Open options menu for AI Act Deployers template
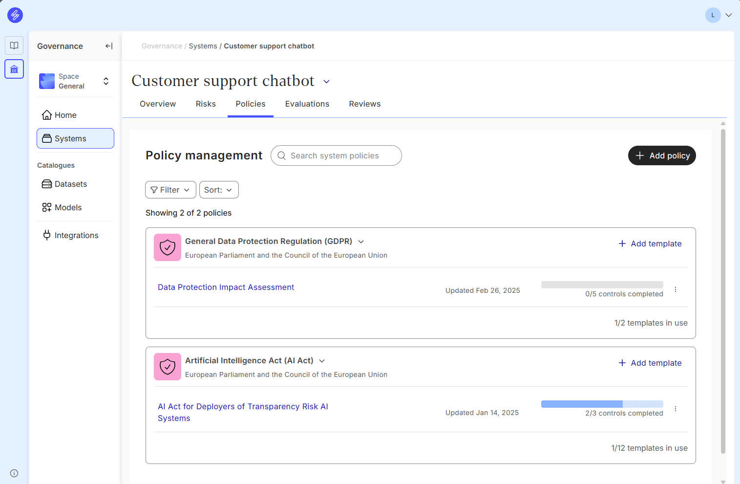Screen dimensions: 740x484 click(x=676, y=409)
